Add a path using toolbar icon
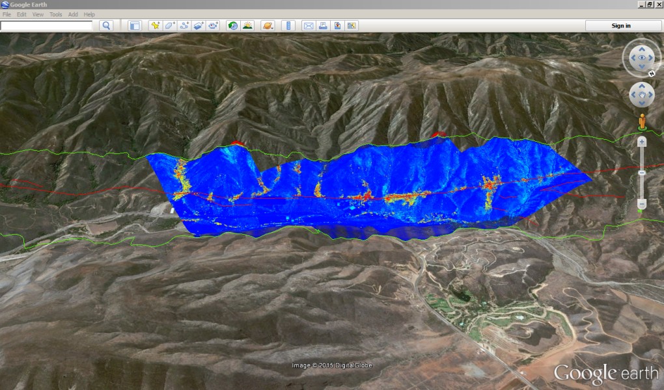The width and height of the screenshot is (664, 390). [184, 25]
